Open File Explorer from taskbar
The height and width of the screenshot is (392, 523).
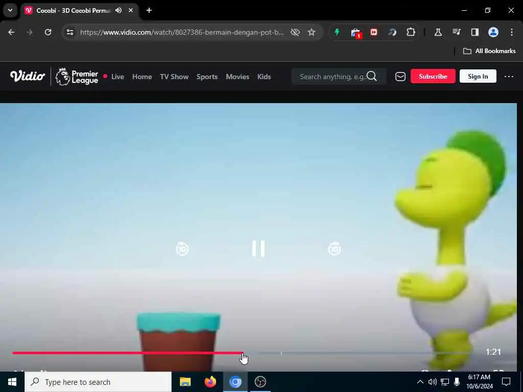pyautogui.click(x=185, y=382)
